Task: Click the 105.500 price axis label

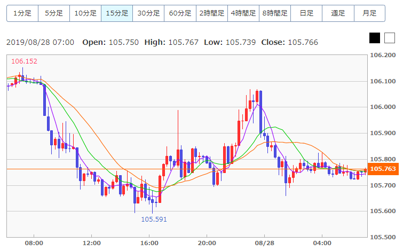Action: 383,237
